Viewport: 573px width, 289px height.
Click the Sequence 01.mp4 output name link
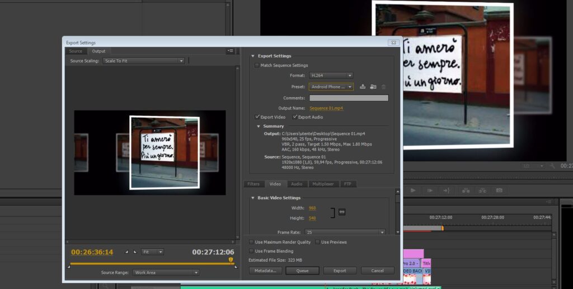pyautogui.click(x=326, y=108)
